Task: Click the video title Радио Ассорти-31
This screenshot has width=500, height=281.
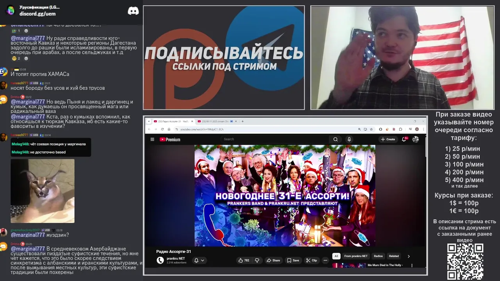Action: (x=174, y=252)
